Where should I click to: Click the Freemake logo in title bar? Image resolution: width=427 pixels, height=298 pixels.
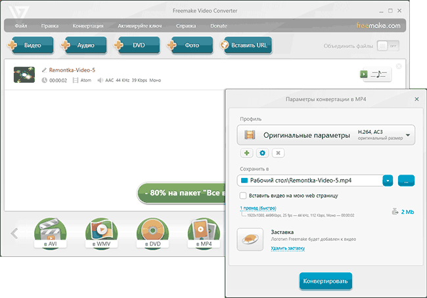[x=18, y=14]
